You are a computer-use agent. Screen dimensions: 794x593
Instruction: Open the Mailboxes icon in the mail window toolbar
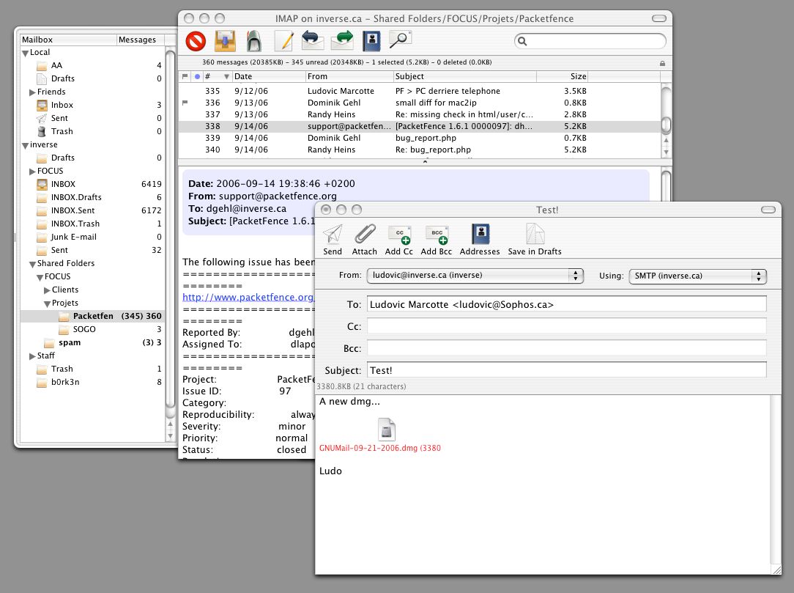coord(253,41)
